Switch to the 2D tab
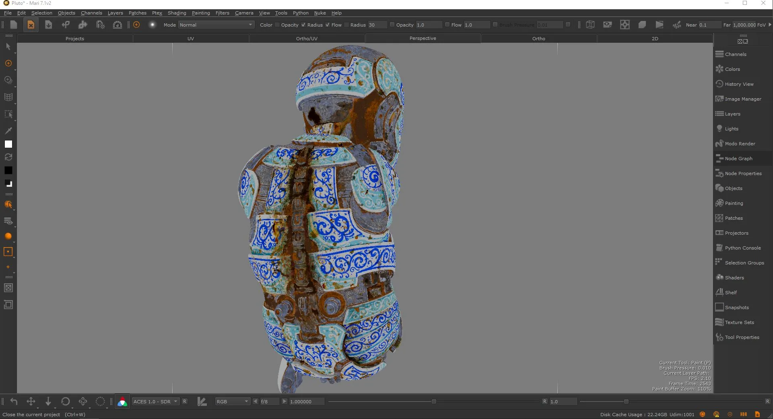This screenshot has height=419, width=773. pyautogui.click(x=655, y=39)
